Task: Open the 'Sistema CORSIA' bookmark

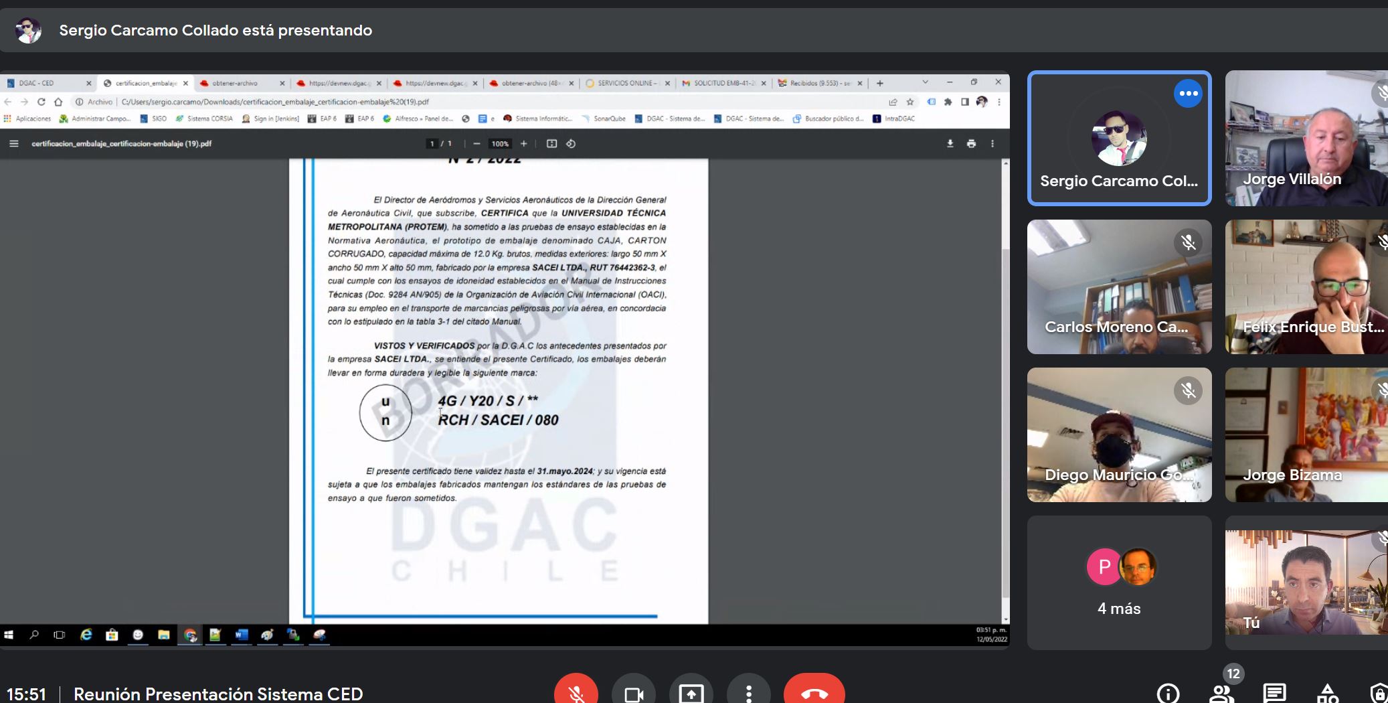Action: click(x=204, y=119)
